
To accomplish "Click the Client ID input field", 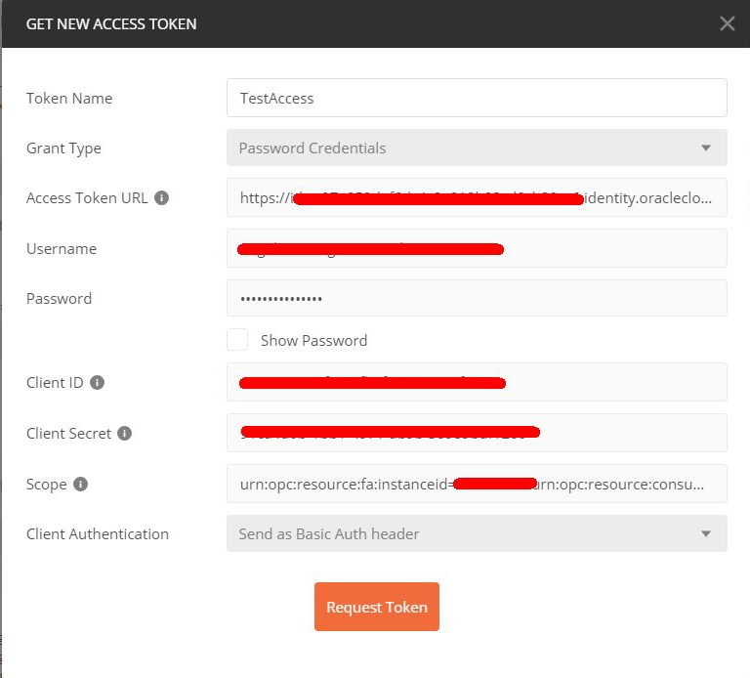I will coord(477,382).
